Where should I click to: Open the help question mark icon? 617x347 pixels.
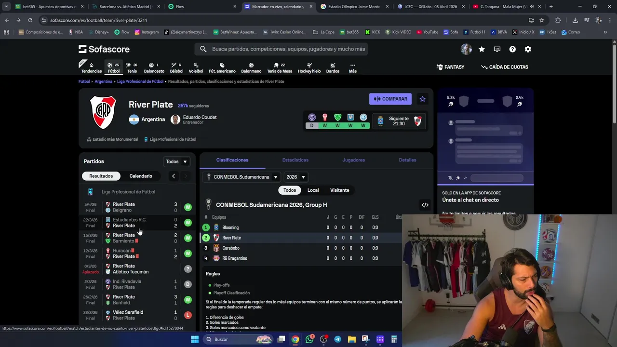(512, 49)
